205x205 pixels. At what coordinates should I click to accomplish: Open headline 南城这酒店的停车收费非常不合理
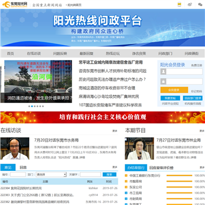point(107,88)
